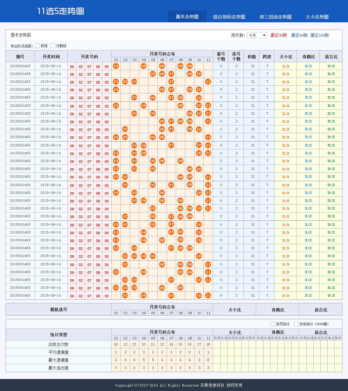The image size is (348, 391).
Task: Click the 最大连出值 row label
Action: pos(58,368)
